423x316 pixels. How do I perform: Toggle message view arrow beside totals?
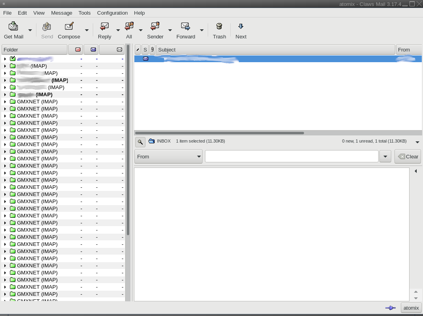point(417,142)
